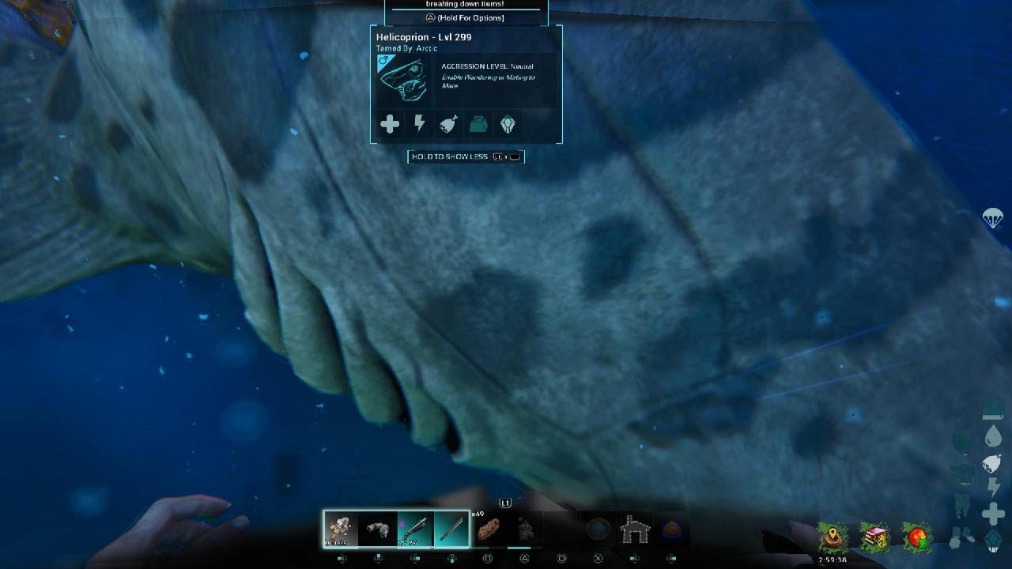
Task: Click the boots armor slot HUD icon
Action: tap(962, 537)
